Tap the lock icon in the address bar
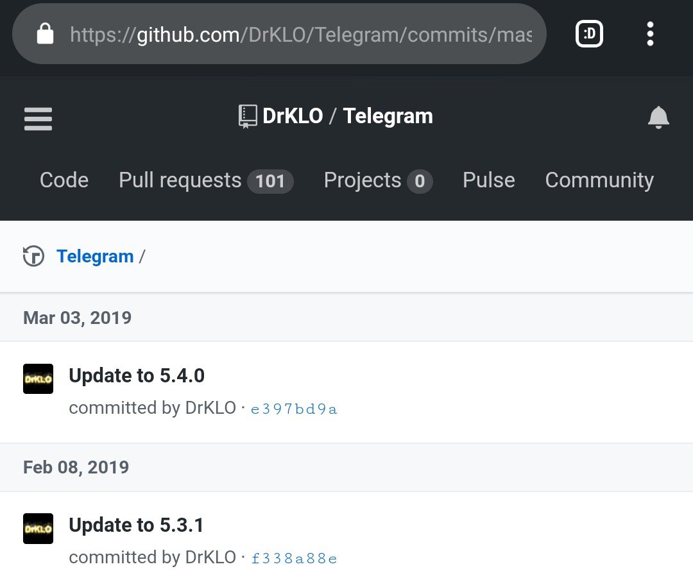Viewport: 693px width, 587px height. [x=45, y=33]
